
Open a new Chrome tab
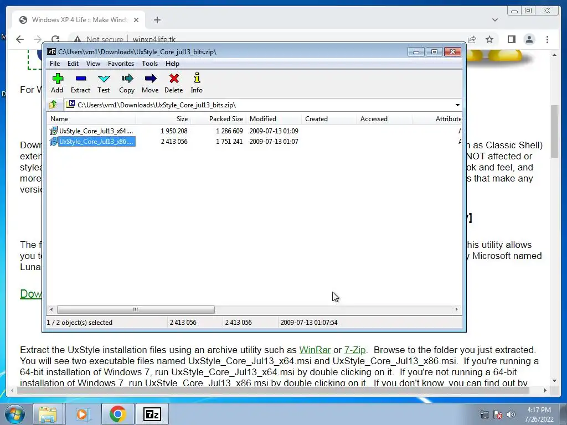(157, 20)
